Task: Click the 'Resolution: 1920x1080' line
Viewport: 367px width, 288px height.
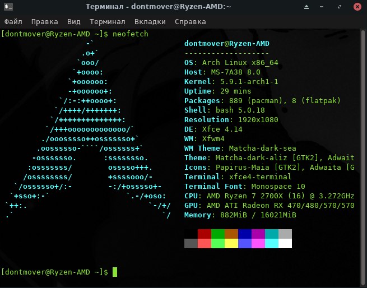Action: click(x=231, y=120)
